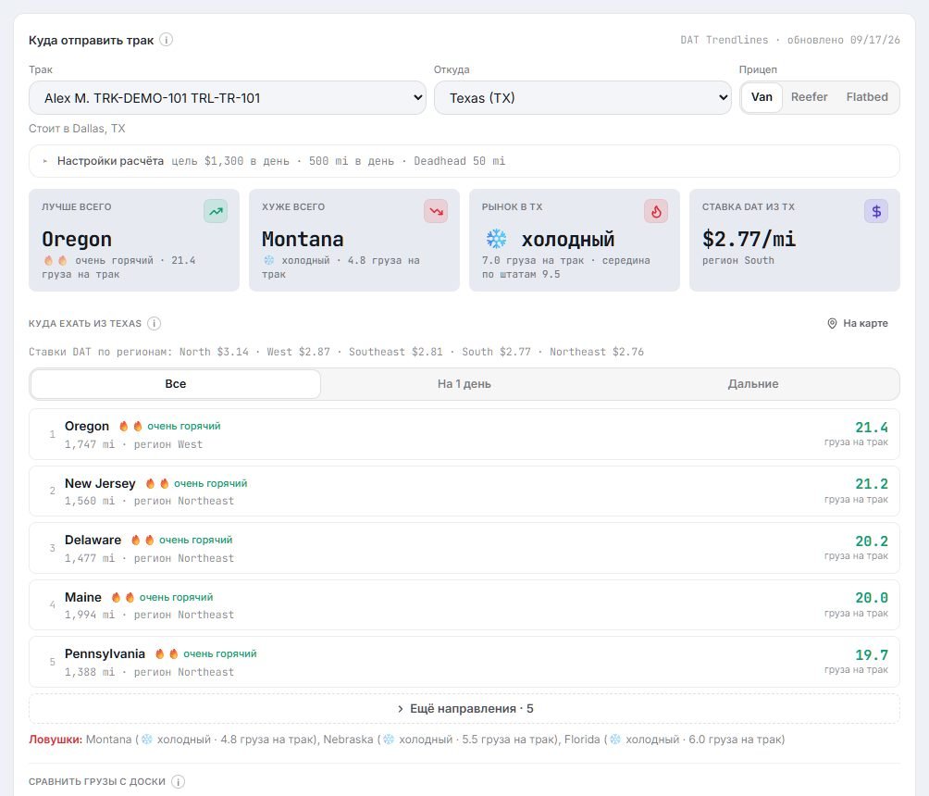Click "Стоит в Dallas, TX" location text
Screen dimensions: 929x796
click(x=77, y=129)
